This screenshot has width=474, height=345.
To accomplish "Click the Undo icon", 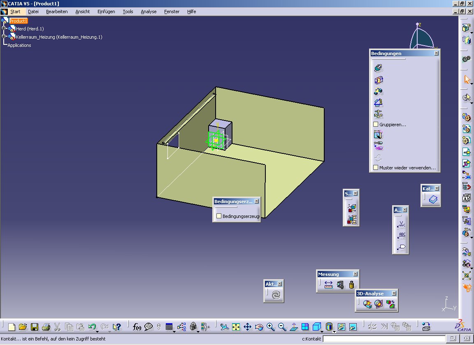I will click(x=92, y=326).
